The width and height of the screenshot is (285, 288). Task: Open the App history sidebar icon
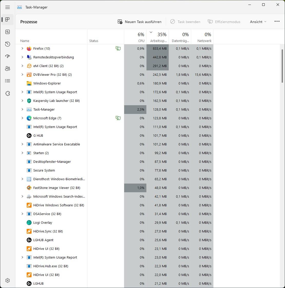7,44
